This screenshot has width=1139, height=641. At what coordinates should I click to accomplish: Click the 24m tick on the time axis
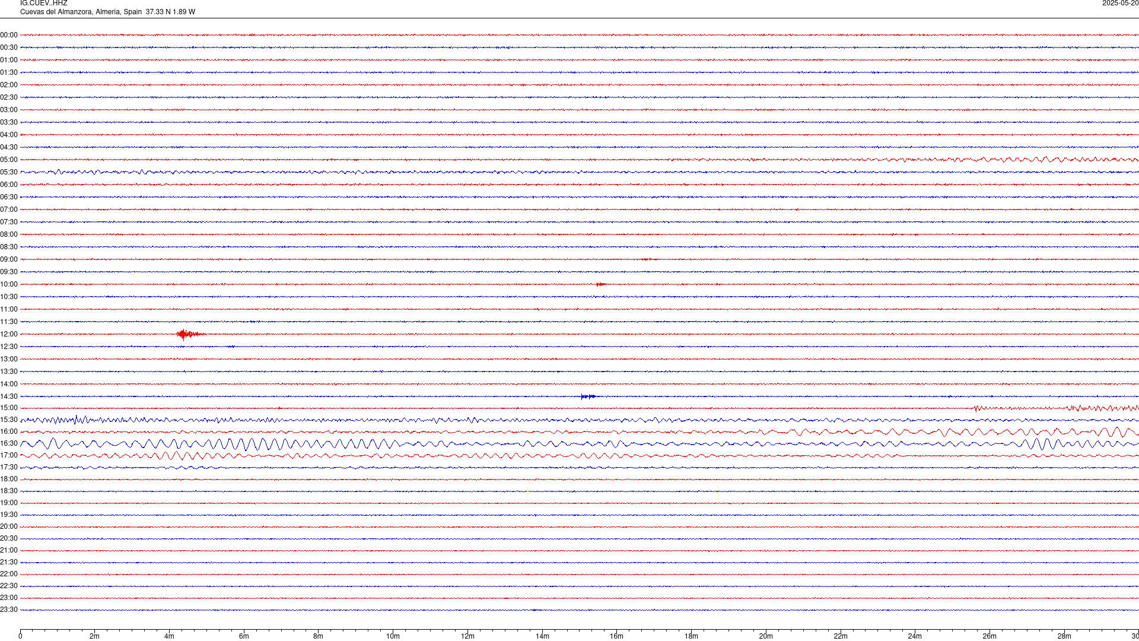[915, 636]
